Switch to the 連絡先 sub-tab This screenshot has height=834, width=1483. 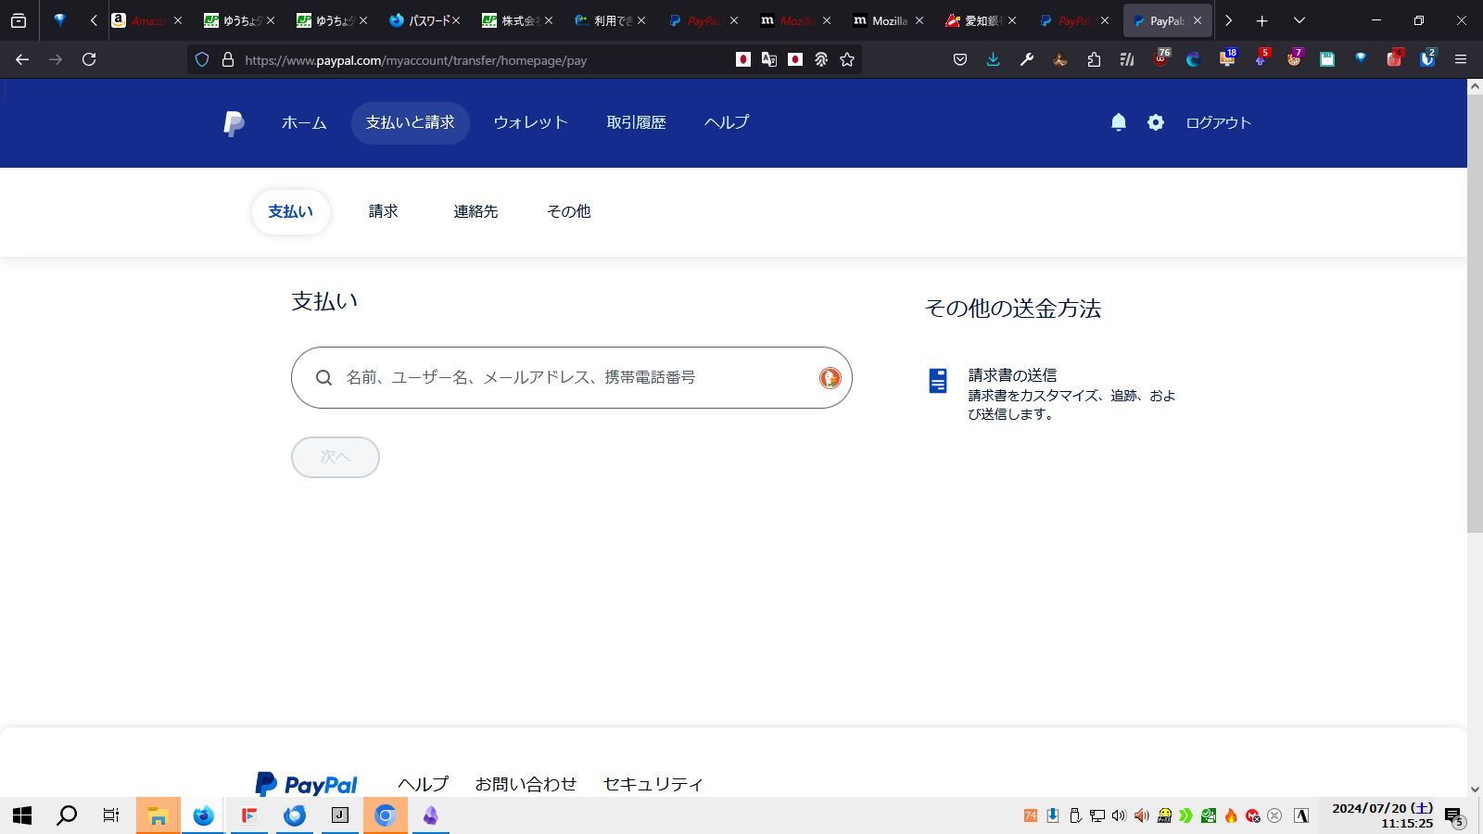tap(475, 211)
